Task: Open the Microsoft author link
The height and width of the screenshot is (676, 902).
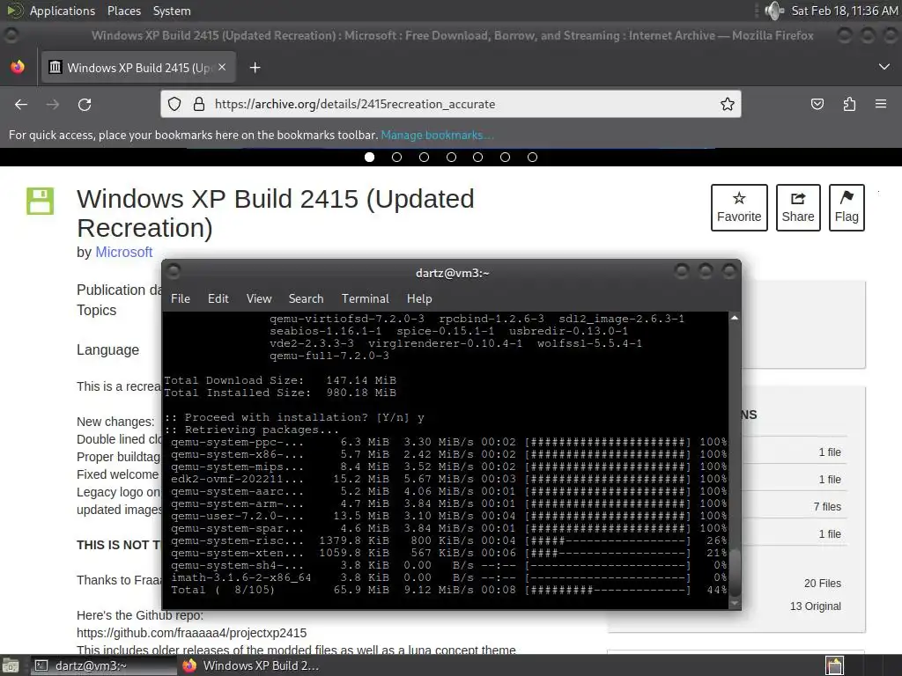Action: click(123, 253)
